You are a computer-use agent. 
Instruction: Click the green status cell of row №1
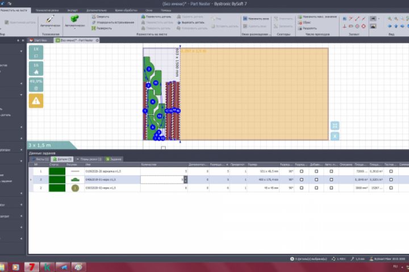coord(57,171)
